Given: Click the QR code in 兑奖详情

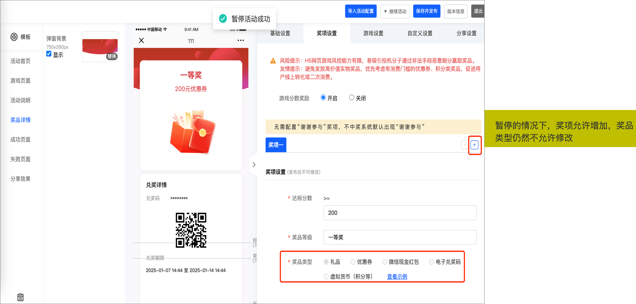Looking at the screenshot, I should [x=191, y=230].
